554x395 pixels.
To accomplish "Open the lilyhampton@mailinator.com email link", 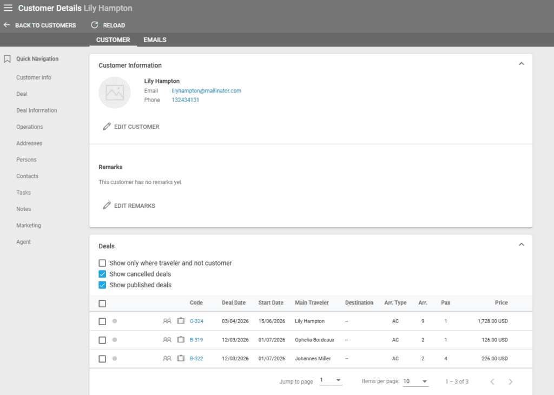I will (206, 91).
